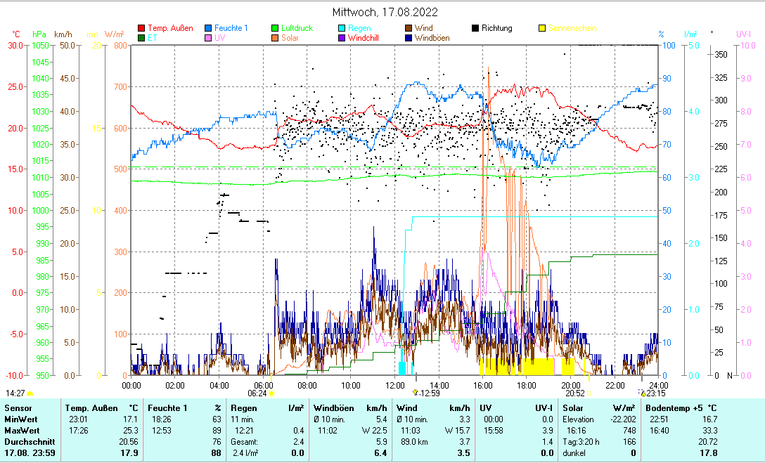Click the sun icon beside 14:27
The height and width of the screenshot is (463, 765).
[x=30, y=394]
